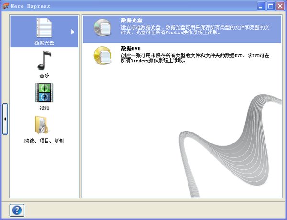The image size is (287, 220).
Task: Click the 映像、项目、复制 label
Action: pos(44,141)
